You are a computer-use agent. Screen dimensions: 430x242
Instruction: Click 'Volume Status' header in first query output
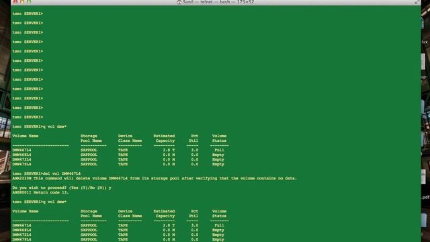(x=219, y=138)
